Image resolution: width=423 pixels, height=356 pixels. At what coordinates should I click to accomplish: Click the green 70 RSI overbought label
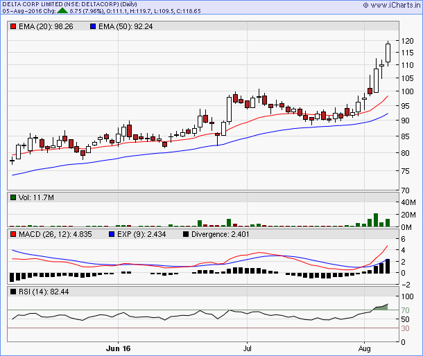405,310
